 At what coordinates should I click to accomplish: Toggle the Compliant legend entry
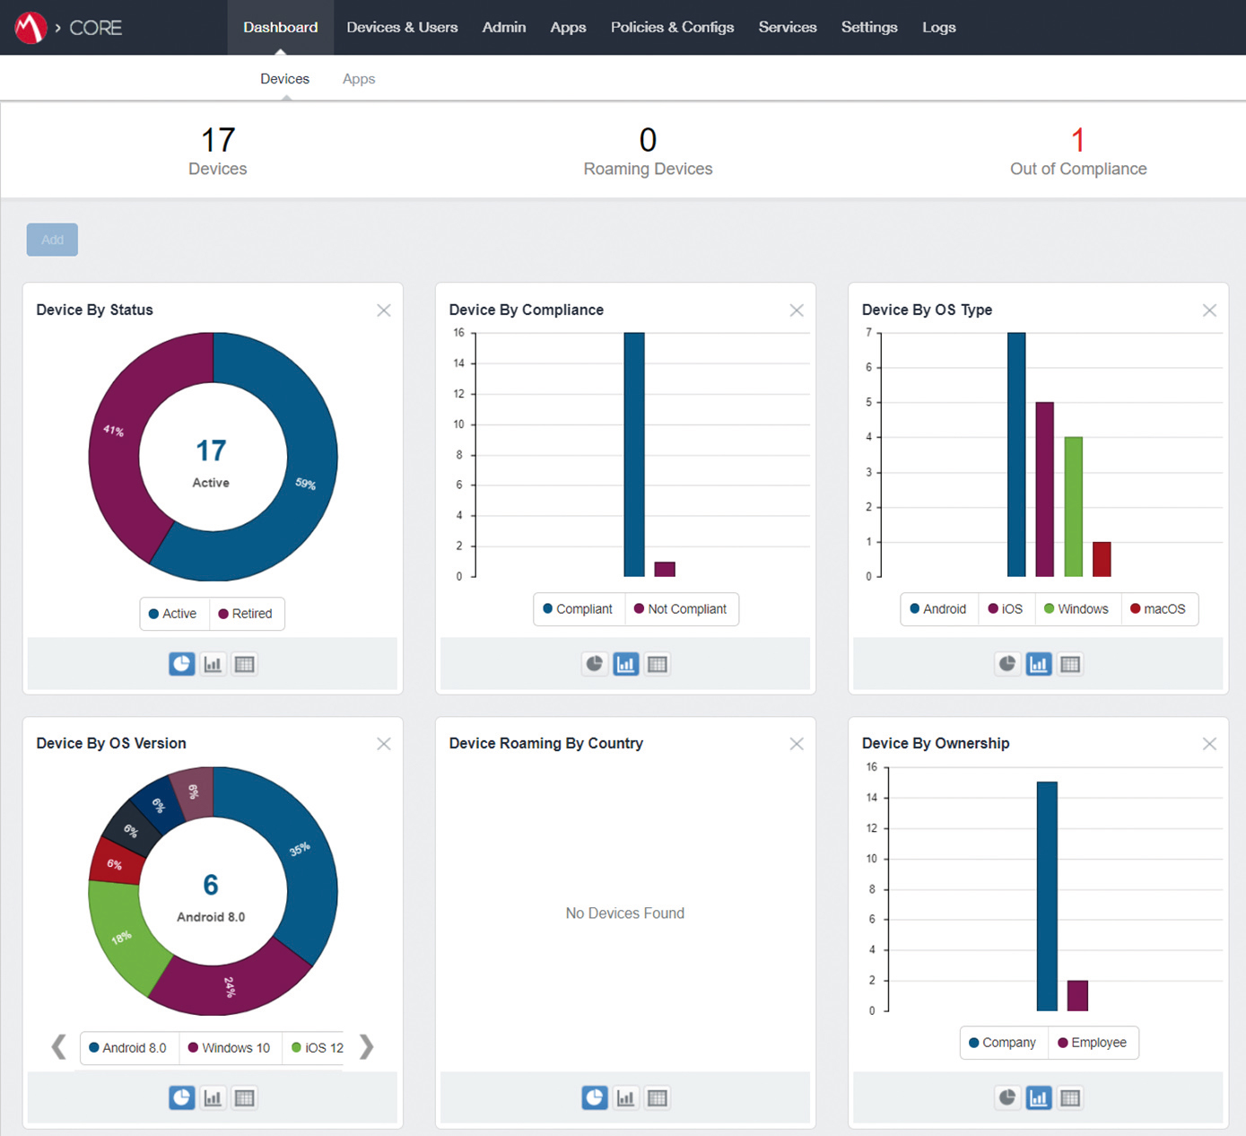click(x=579, y=609)
